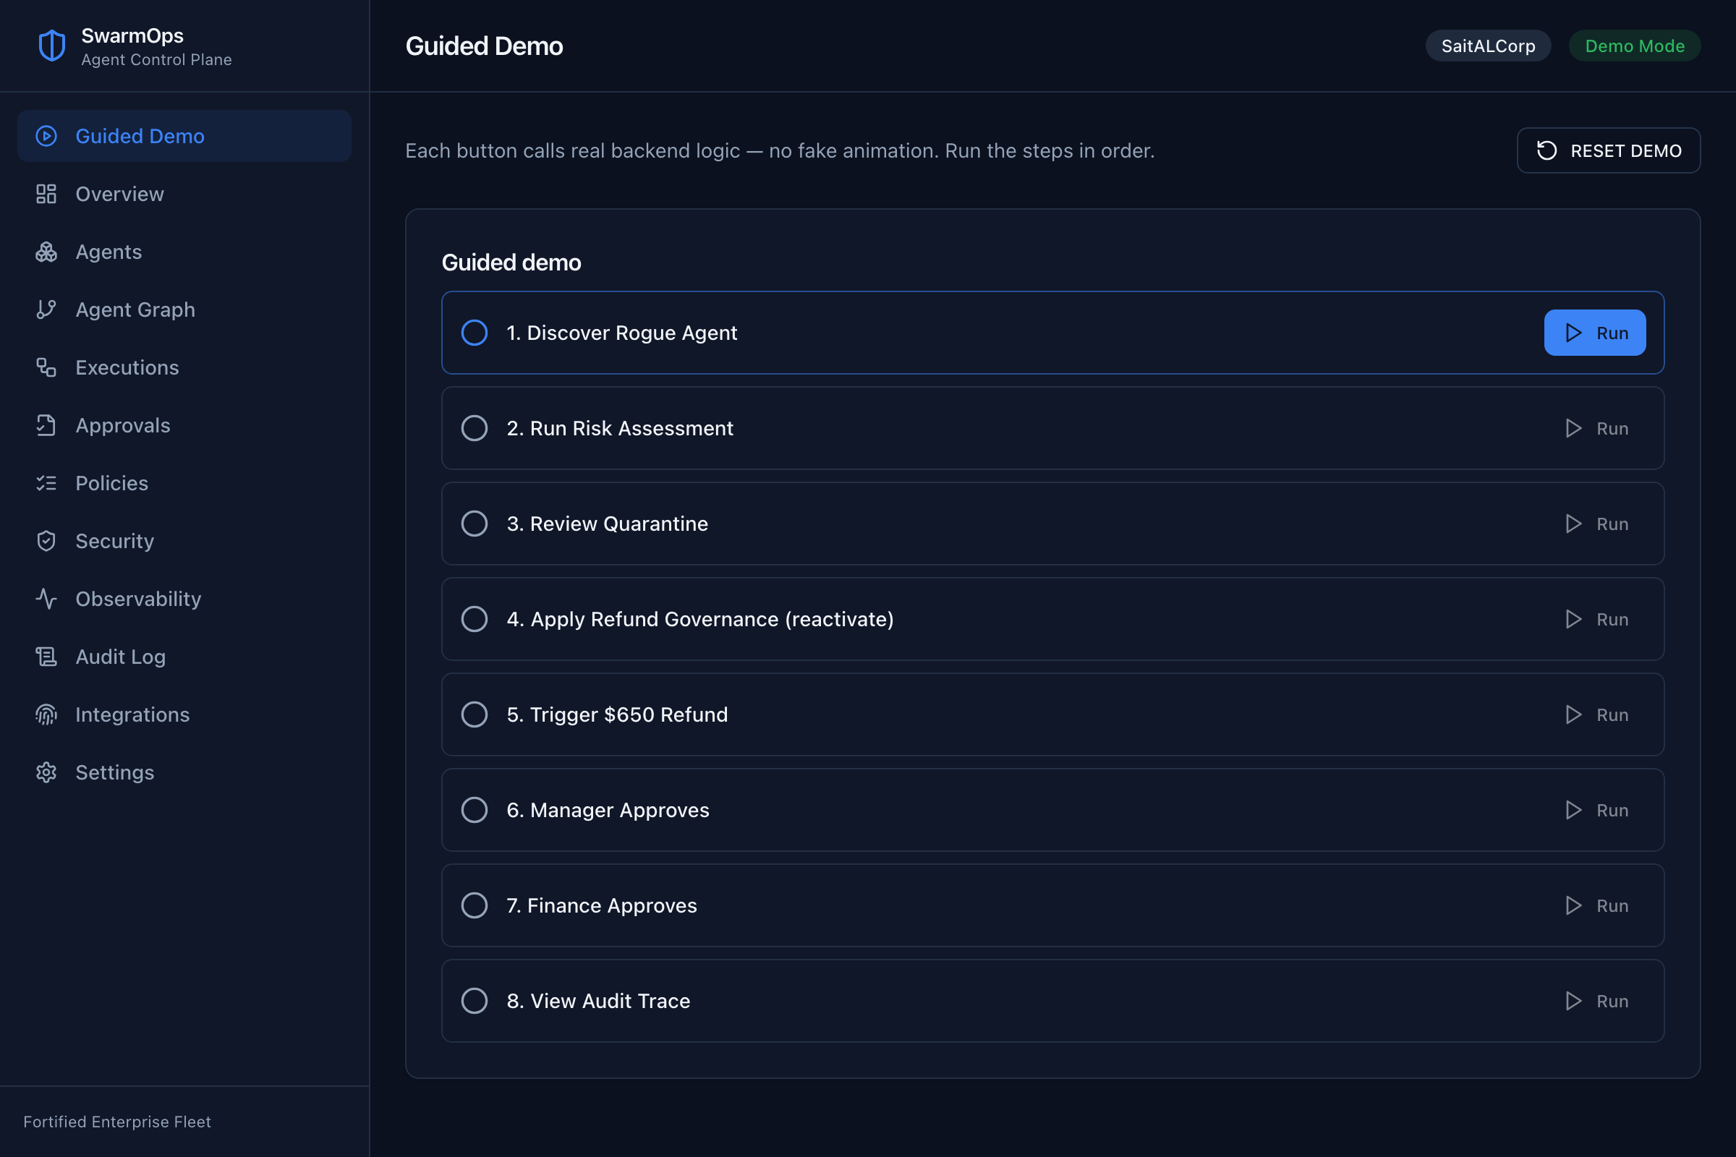
Task: Click the Executions workflow icon
Action: click(x=46, y=367)
